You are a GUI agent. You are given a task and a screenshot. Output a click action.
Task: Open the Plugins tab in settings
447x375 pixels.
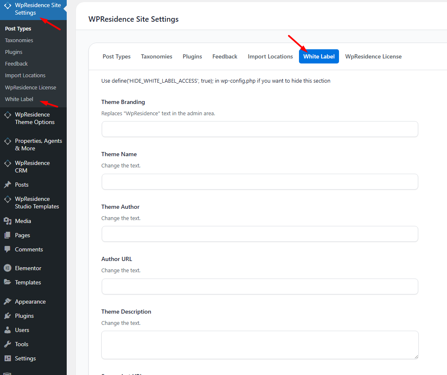(192, 56)
